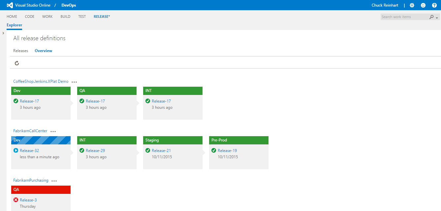The image size is (441, 211).
Task: Open the Release-19 link
Action: (x=227, y=151)
